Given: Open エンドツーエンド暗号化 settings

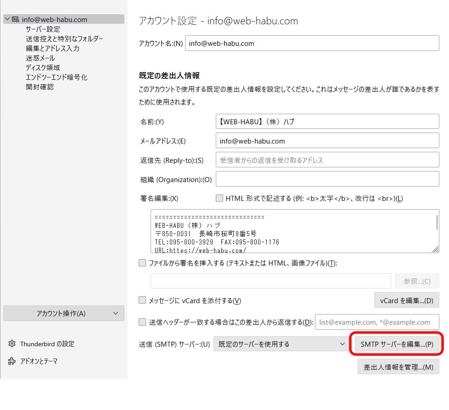Looking at the screenshot, I should (56, 77).
